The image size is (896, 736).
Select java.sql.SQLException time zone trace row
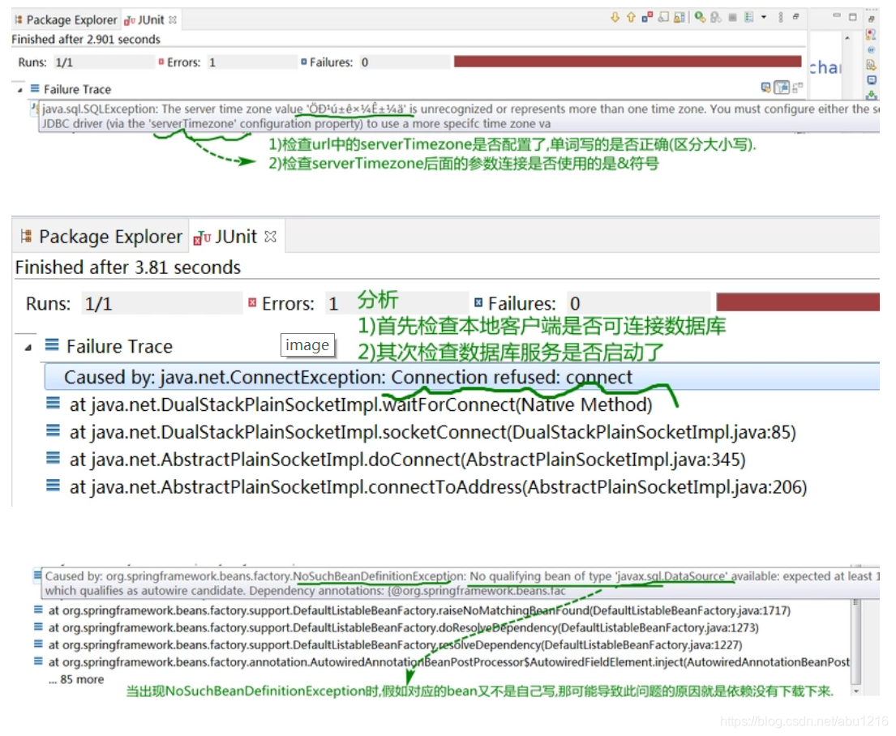(x=459, y=116)
